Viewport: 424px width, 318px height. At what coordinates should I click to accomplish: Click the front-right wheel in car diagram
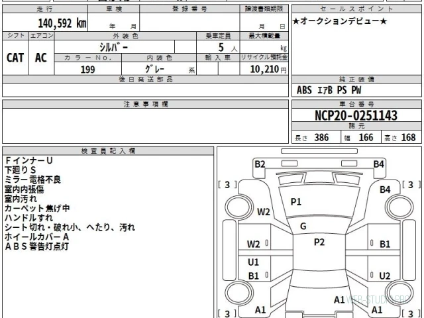399,207
